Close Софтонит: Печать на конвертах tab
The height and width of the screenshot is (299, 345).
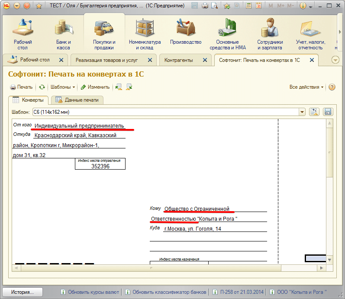(312, 60)
